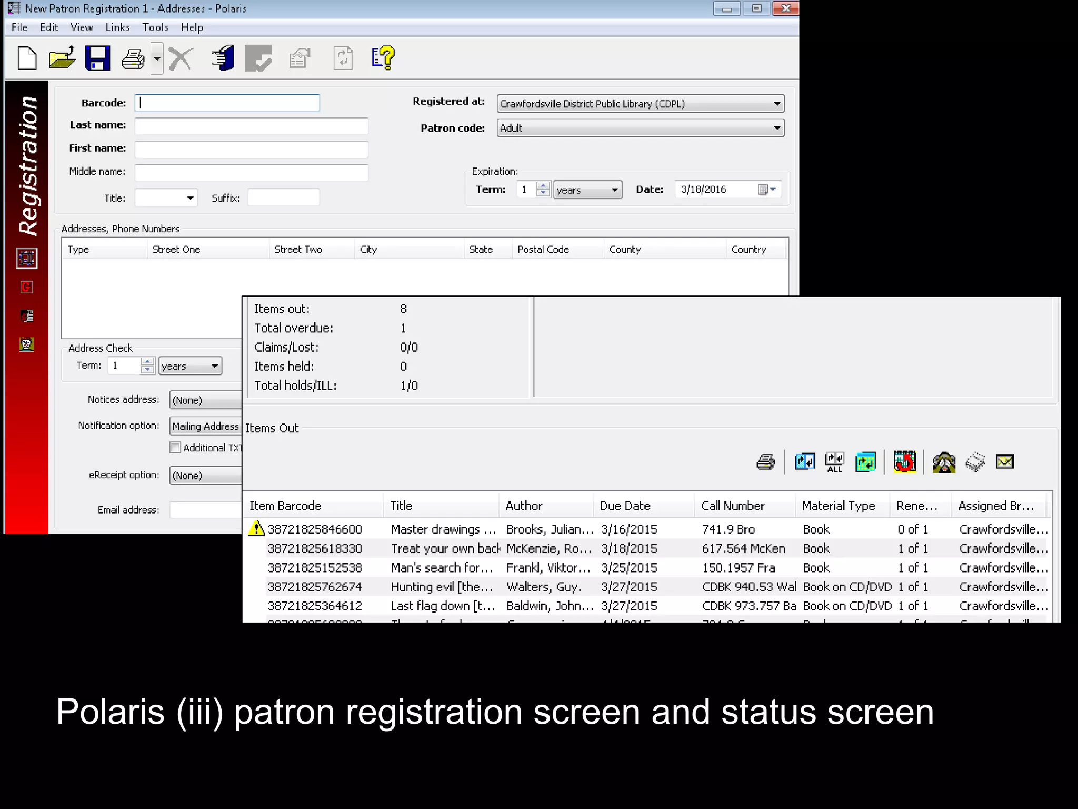Viewport: 1078px width, 809px height.
Task: Click the renew ALL items icon
Action: (x=835, y=462)
